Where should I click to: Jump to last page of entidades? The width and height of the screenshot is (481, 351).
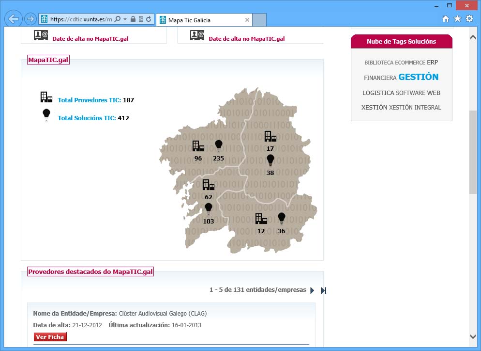(324, 290)
